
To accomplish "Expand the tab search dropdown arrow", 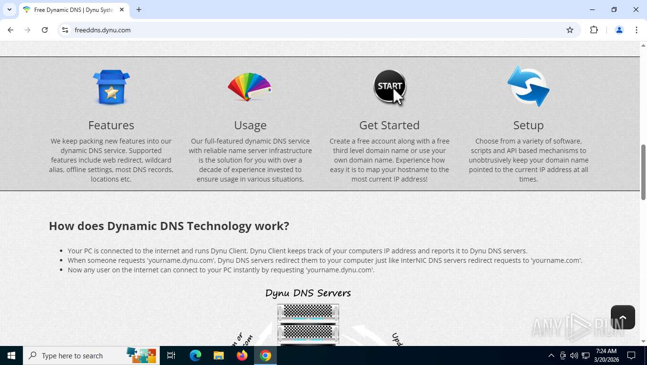I will [x=10, y=10].
